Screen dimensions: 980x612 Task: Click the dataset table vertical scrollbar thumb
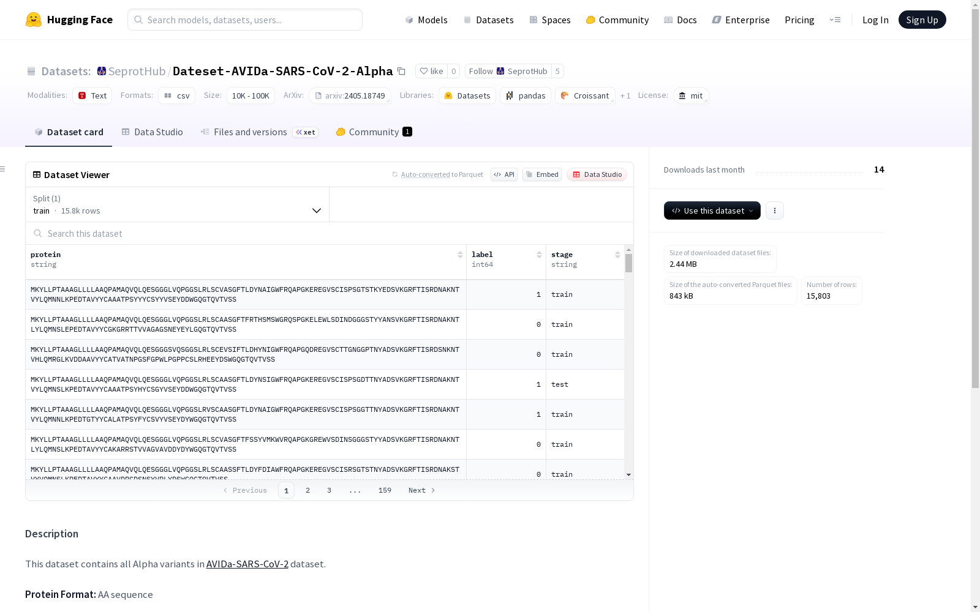click(x=628, y=263)
